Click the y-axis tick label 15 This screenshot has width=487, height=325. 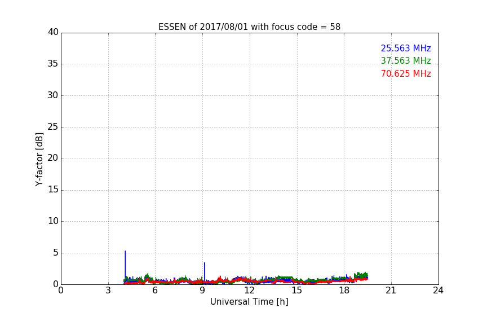pyautogui.click(x=53, y=190)
